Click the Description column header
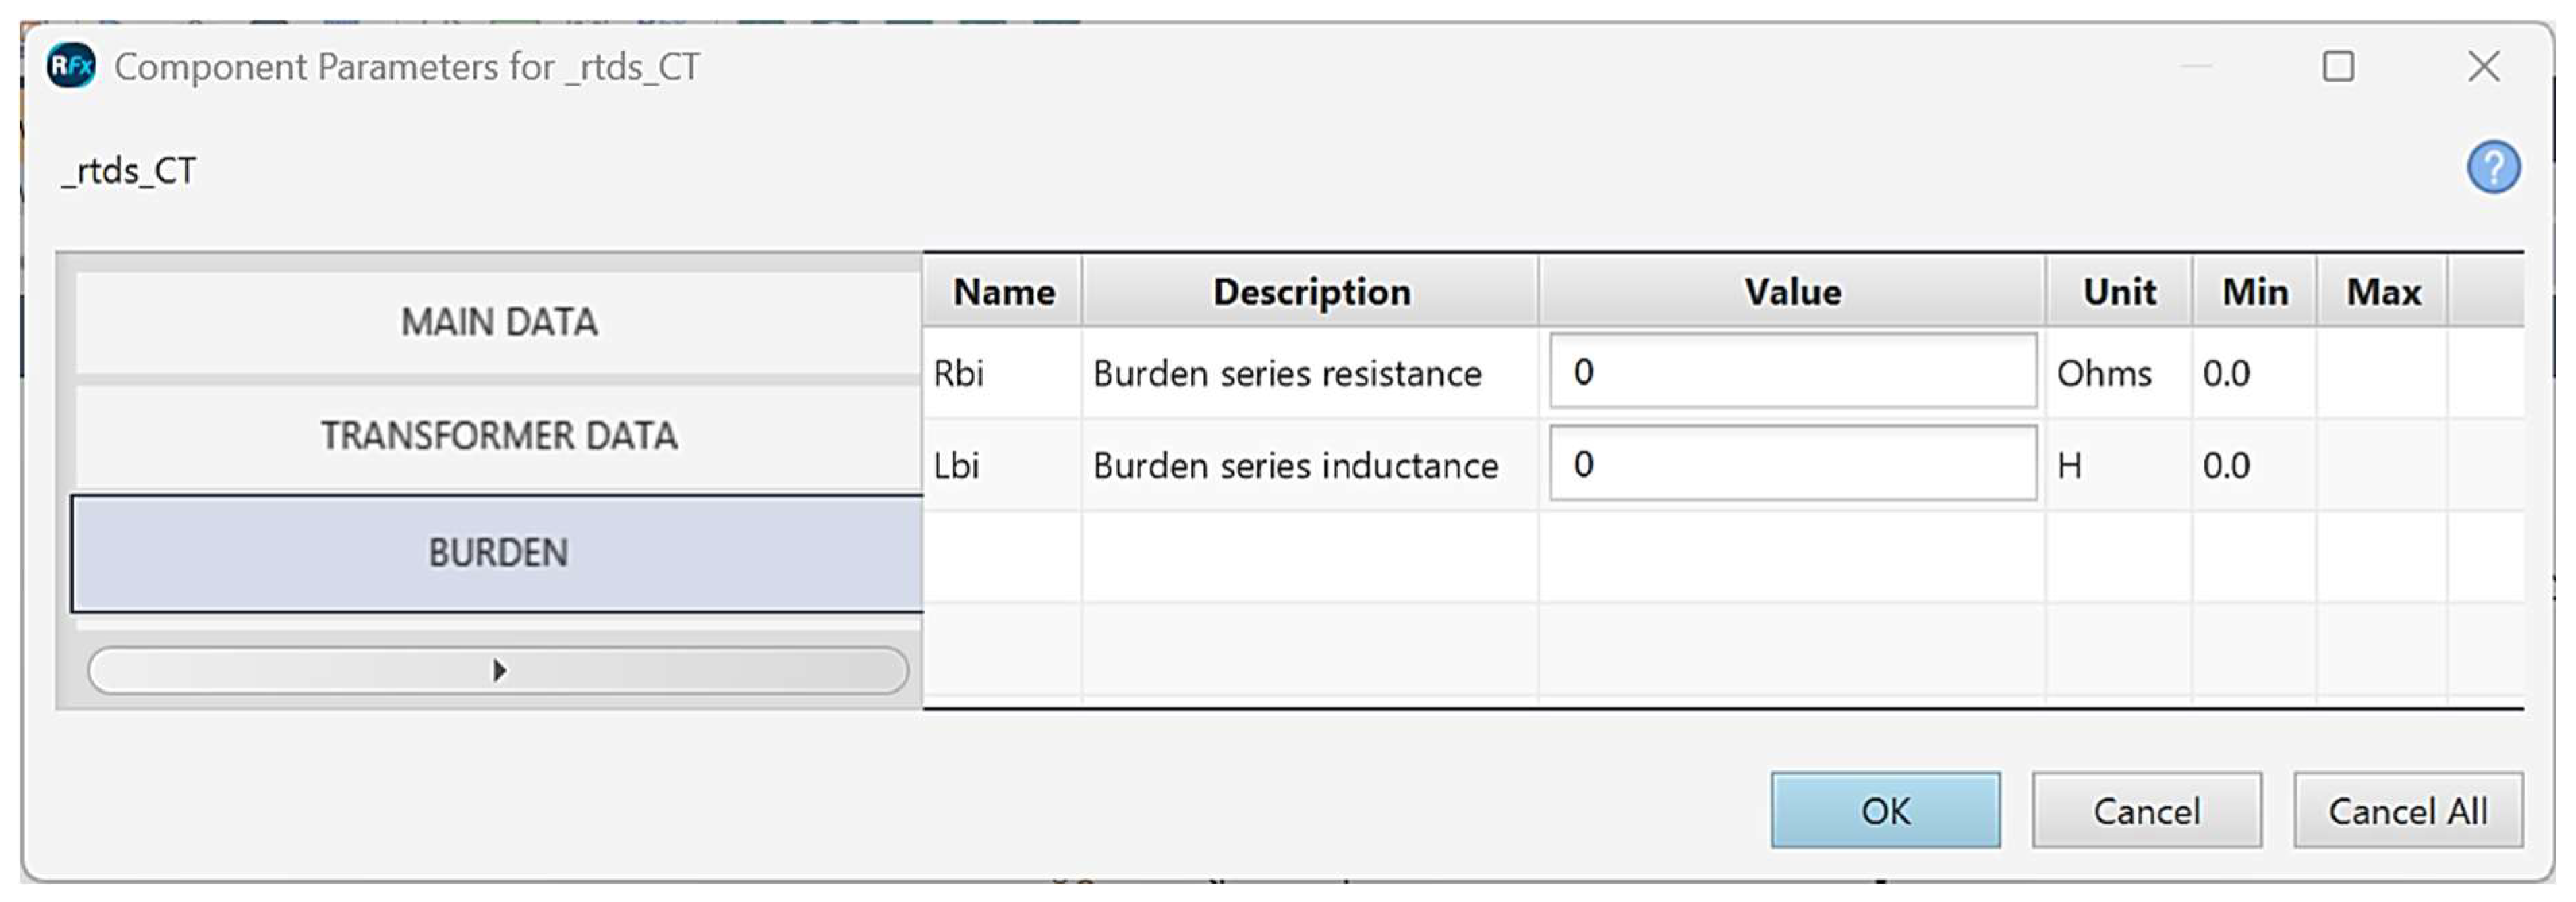 1311,292
